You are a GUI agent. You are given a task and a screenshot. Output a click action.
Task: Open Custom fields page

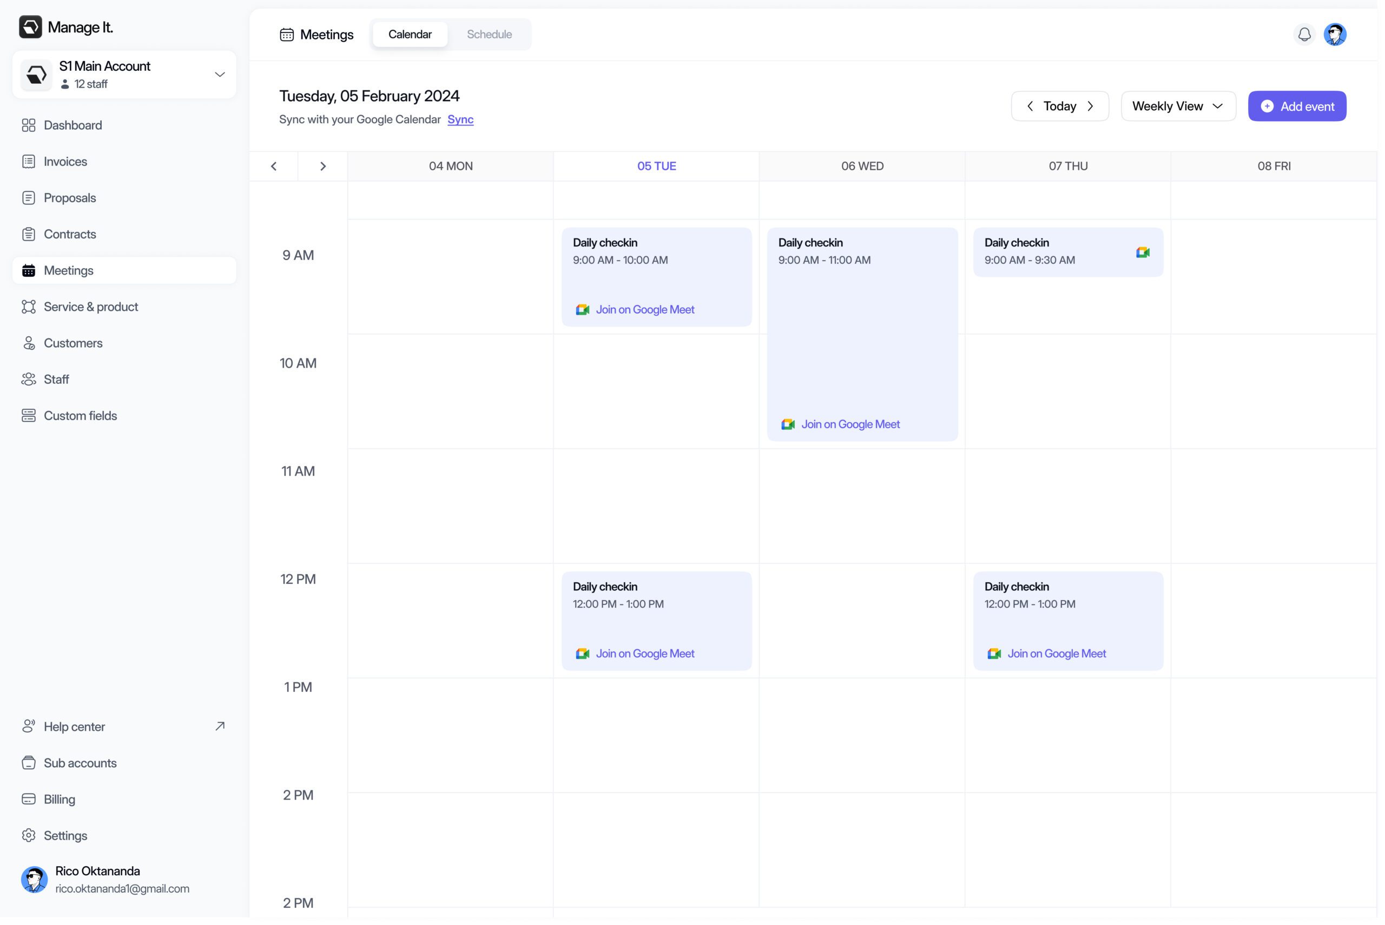click(x=80, y=416)
